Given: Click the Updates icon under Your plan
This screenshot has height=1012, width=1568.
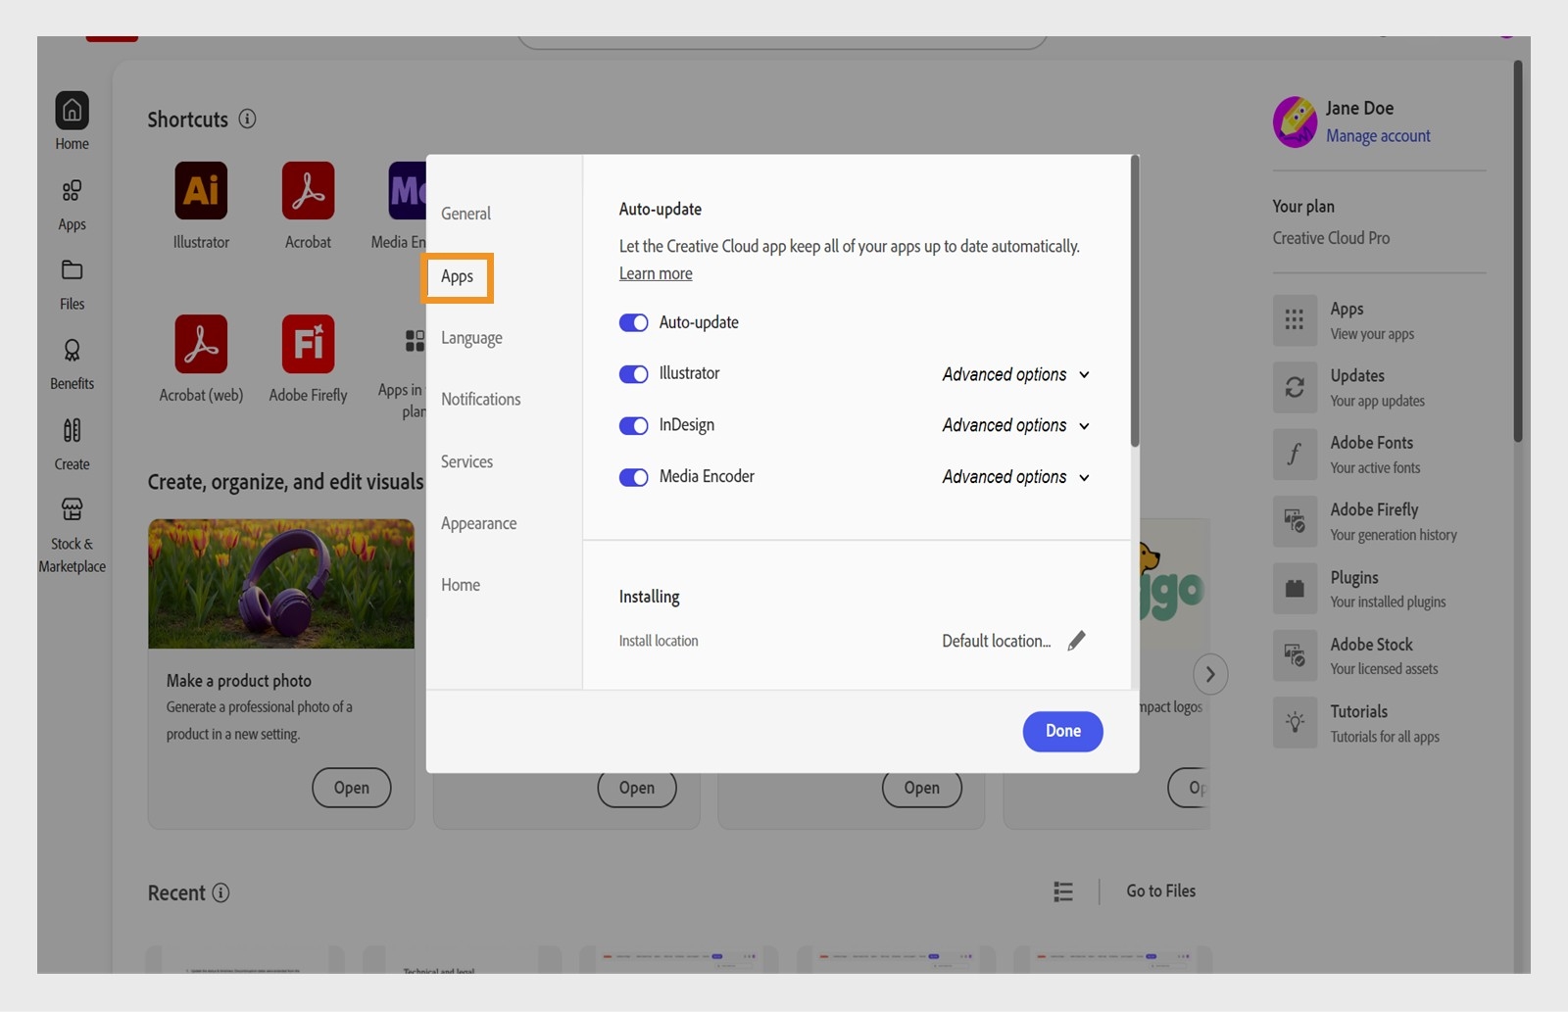Looking at the screenshot, I should (x=1294, y=387).
